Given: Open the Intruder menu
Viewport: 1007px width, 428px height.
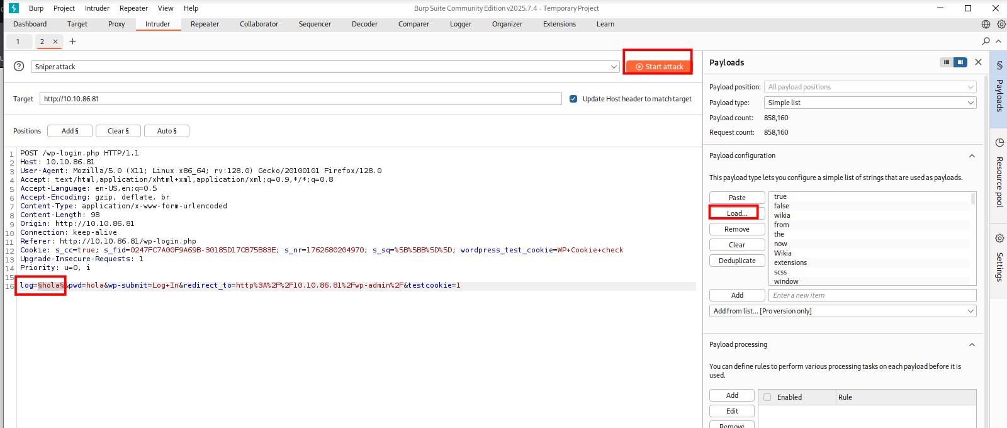Looking at the screenshot, I should click(97, 8).
